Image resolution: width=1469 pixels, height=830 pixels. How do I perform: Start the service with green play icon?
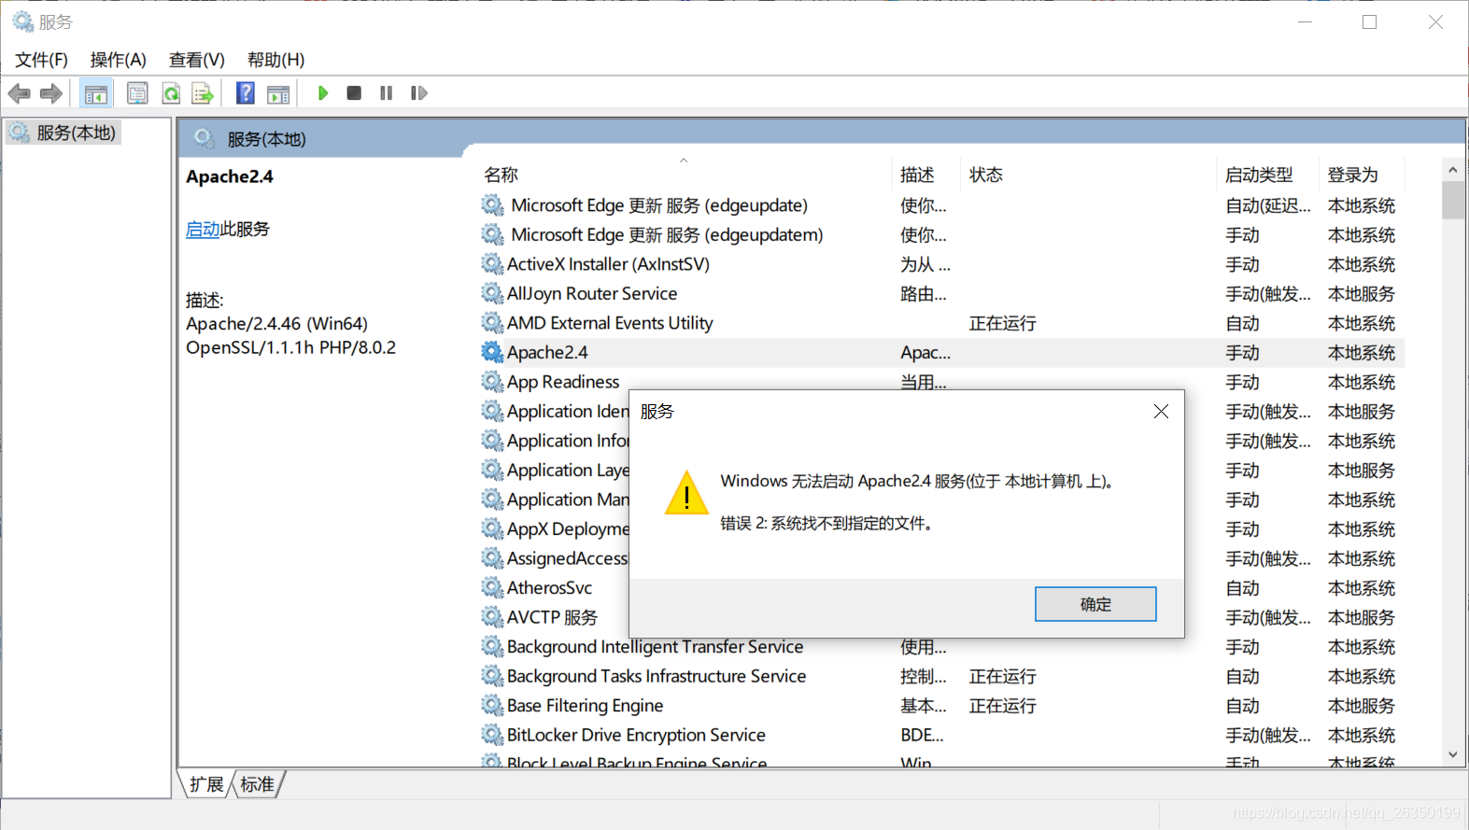(x=323, y=93)
